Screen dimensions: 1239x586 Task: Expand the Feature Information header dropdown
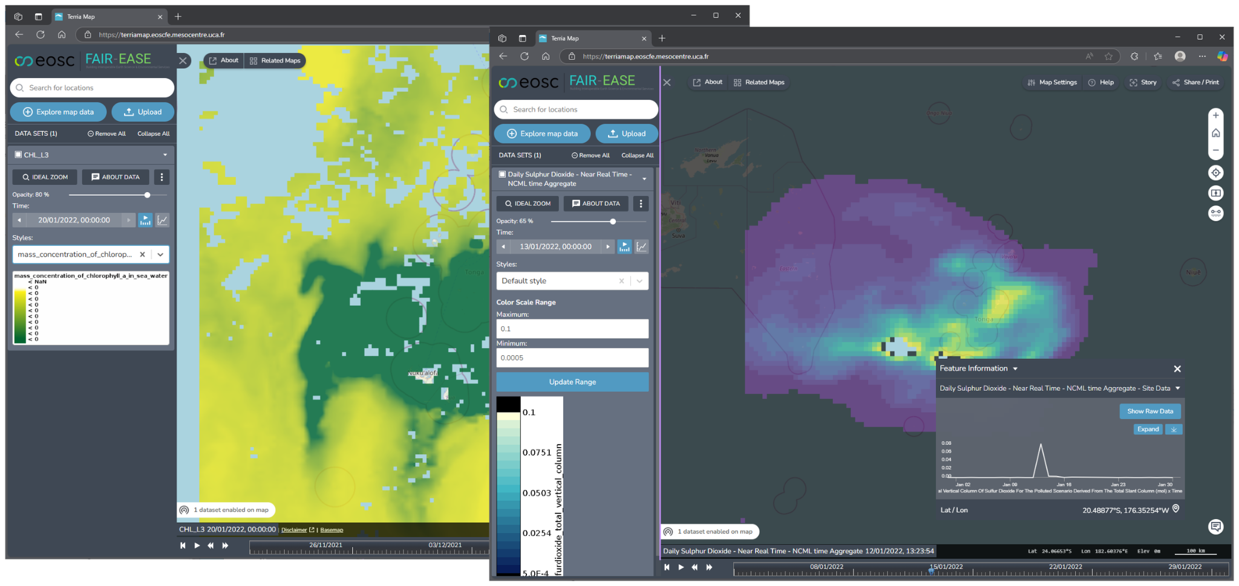1016,368
